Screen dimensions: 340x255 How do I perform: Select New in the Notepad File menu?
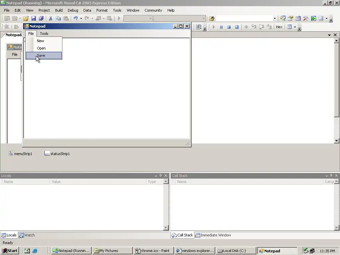pos(44,41)
